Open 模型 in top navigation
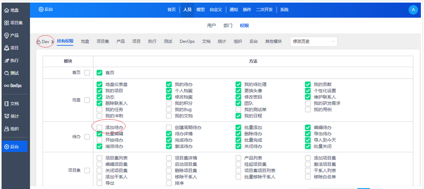Image resolution: width=424 pixels, height=189 pixels. click(x=200, y=10)
